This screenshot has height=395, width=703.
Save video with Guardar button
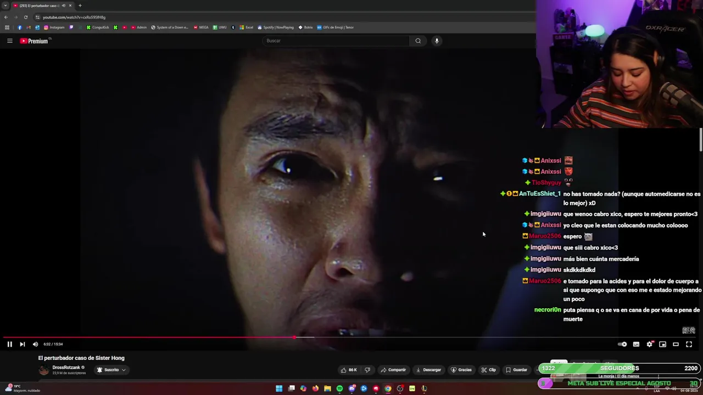pyautogui.click(x=516, y=370)
